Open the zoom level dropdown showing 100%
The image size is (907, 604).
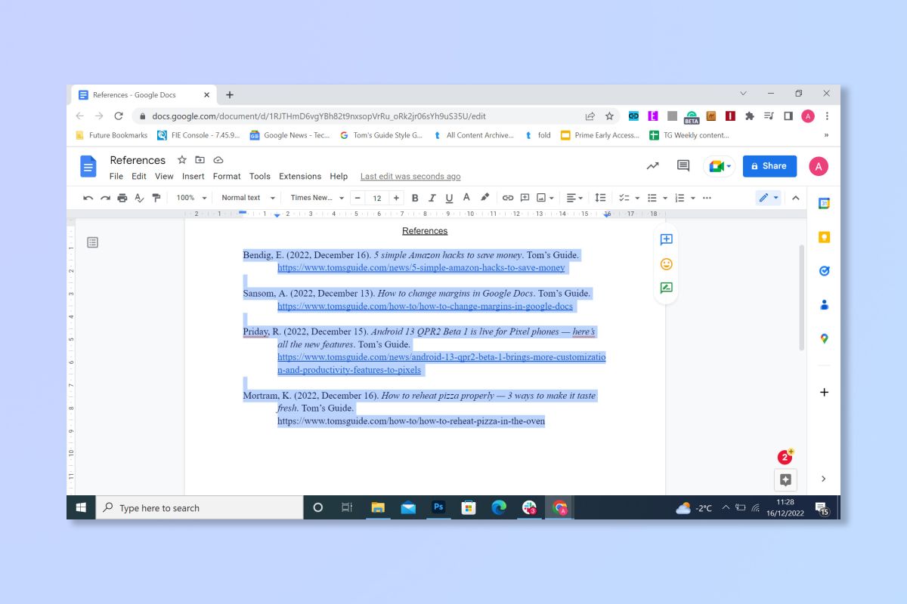pos(191,198)
